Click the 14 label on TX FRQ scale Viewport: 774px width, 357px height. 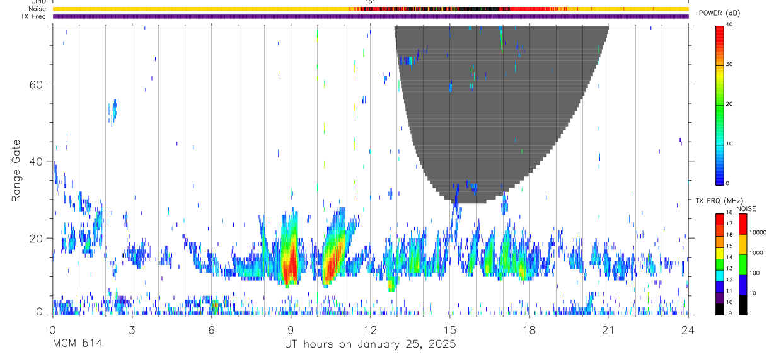coord(729,257)
